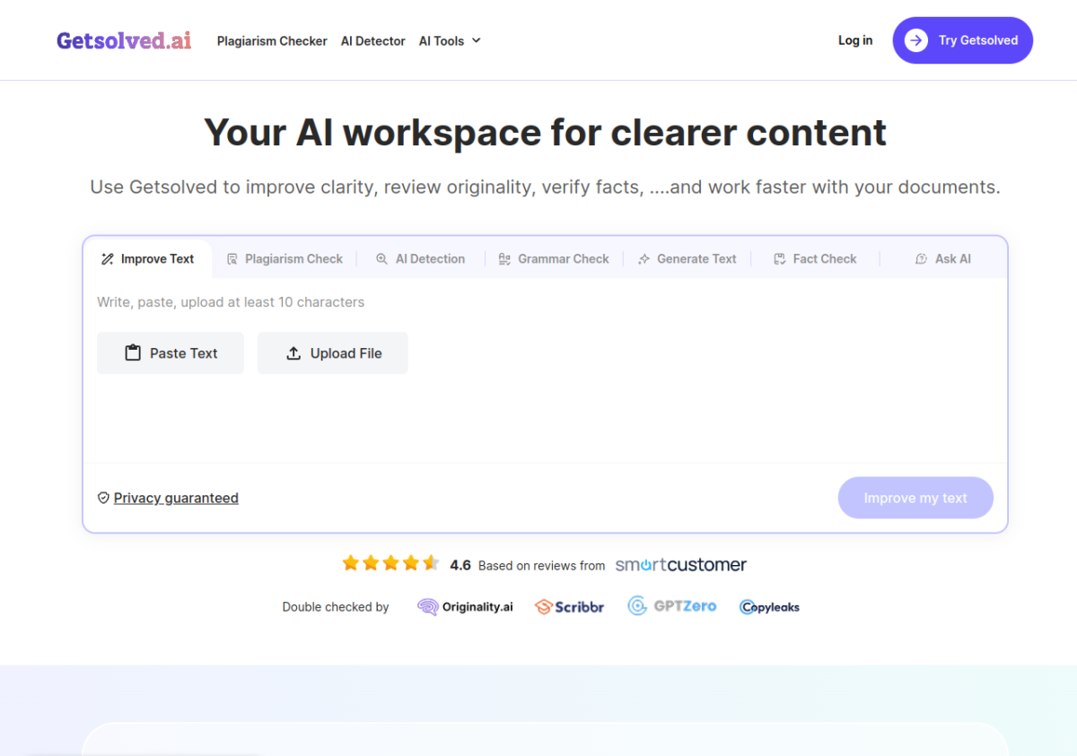The height and width of the screenshot is (756, 1077).
Task: Click the half-filled fifth rating star
Action: click(432, 563)
